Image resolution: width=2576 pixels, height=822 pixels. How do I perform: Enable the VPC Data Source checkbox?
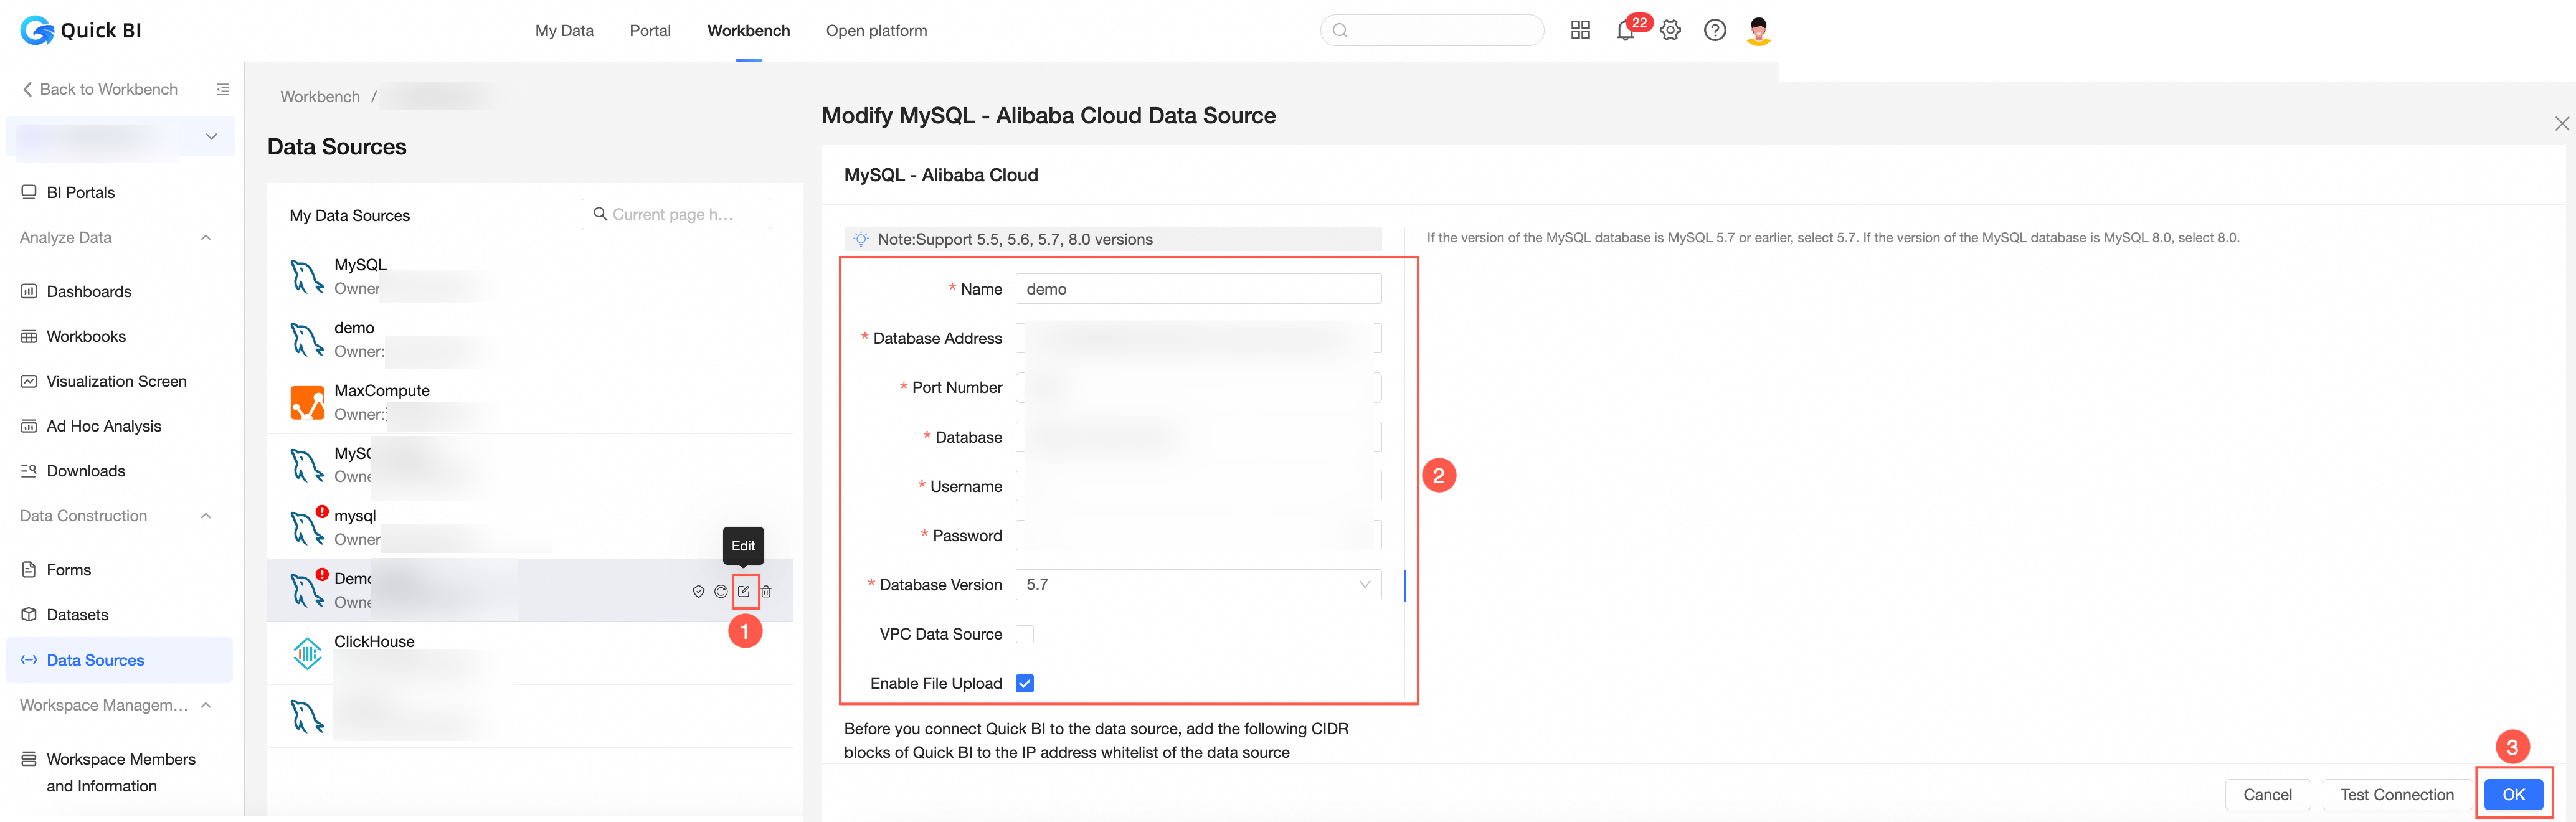pyautogui.click(x=1025, y=634)
